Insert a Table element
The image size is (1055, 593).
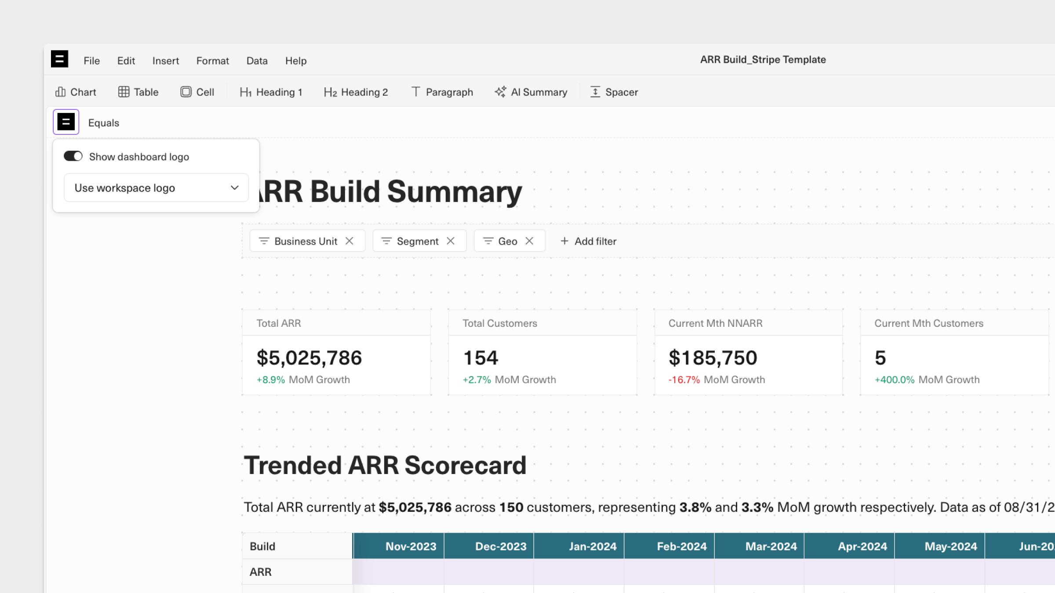point(138,92)
